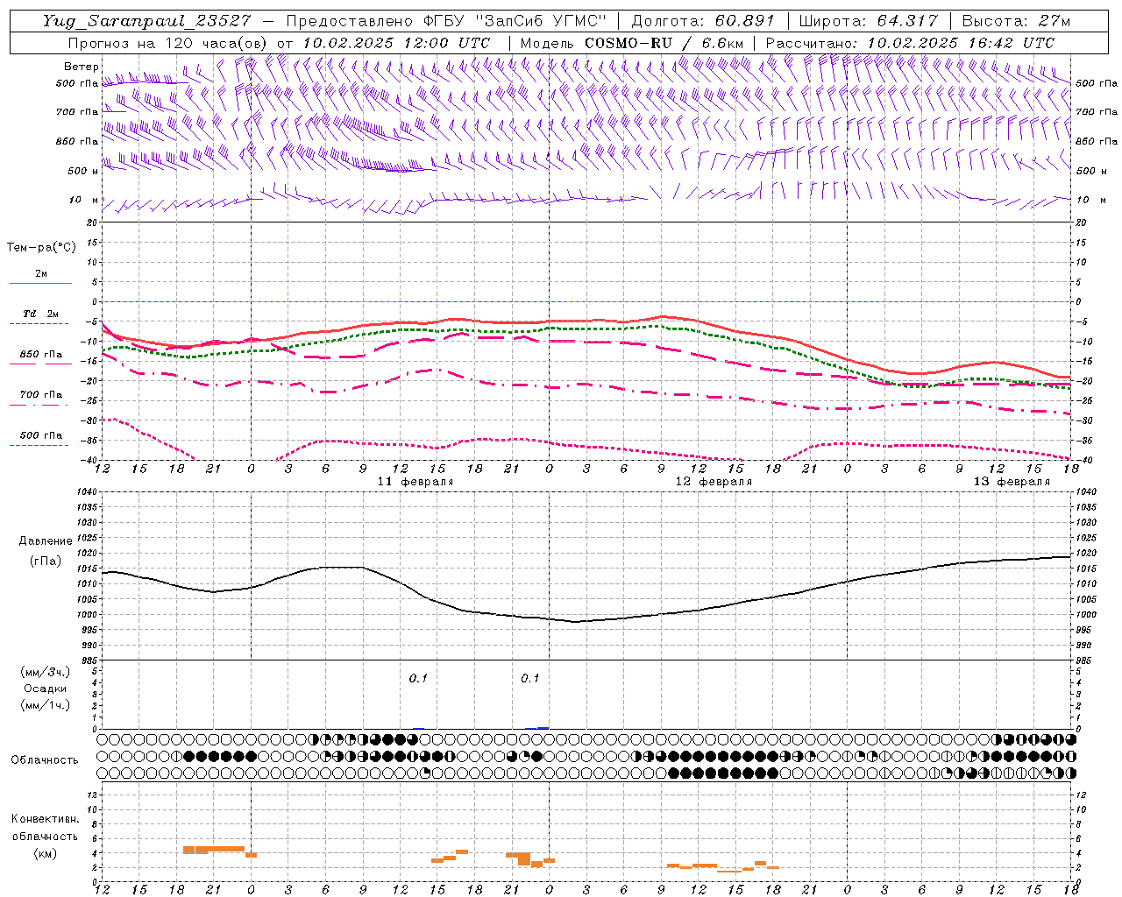Click the 13 февраля date label
The image size is (1122, 897).
click(x=1011, y=482)
